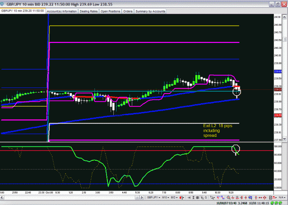Open the Open Positions tab
288x205 pixels.
(110, 11)
